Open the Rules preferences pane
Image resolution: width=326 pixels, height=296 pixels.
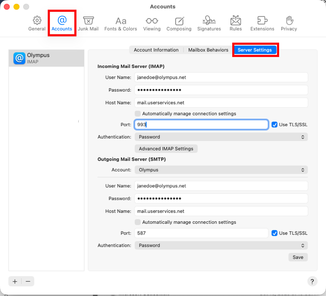pyautogui.click(x=236, y=23)
